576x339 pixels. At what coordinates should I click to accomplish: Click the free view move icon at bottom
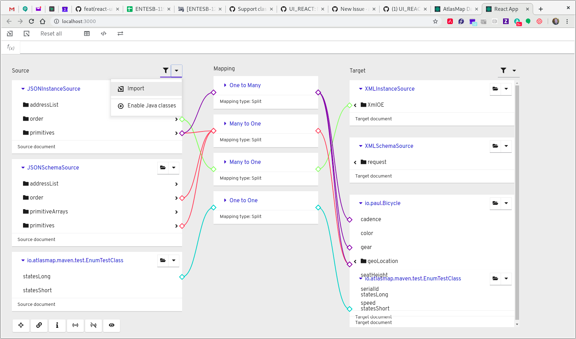click(x=21, y=325)
